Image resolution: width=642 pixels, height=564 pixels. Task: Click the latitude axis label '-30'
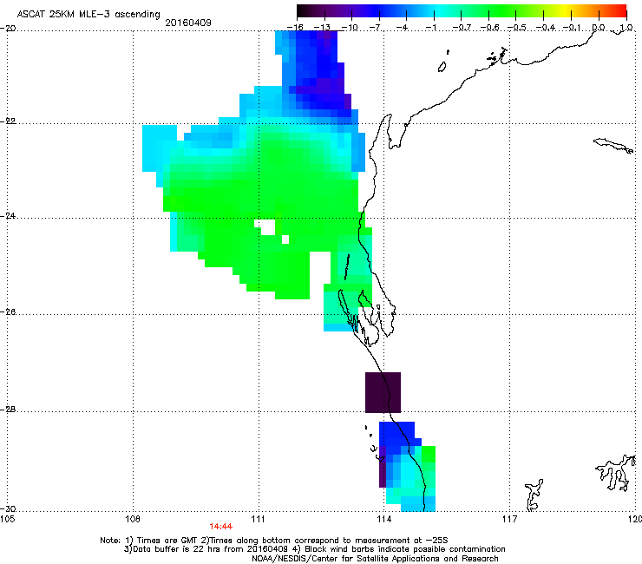8,508
